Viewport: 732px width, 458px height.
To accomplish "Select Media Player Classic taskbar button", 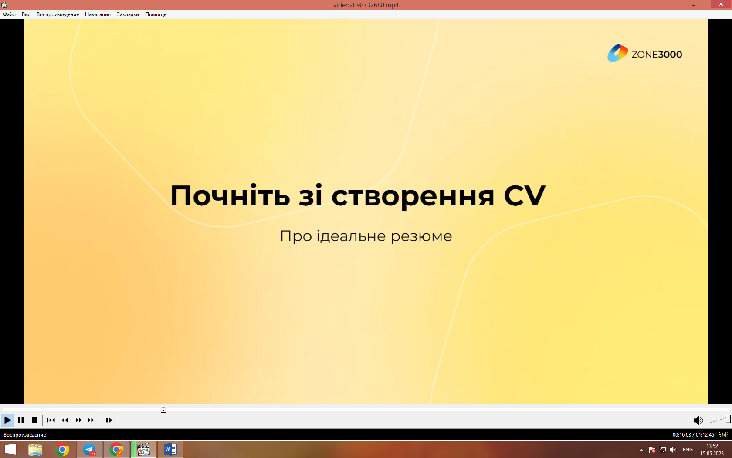I will (x=143, y=449).
